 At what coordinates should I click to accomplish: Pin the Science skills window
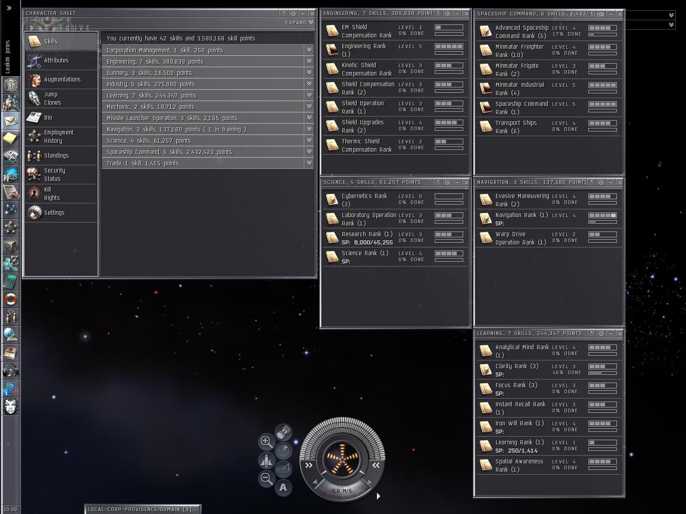coord(438,182)
